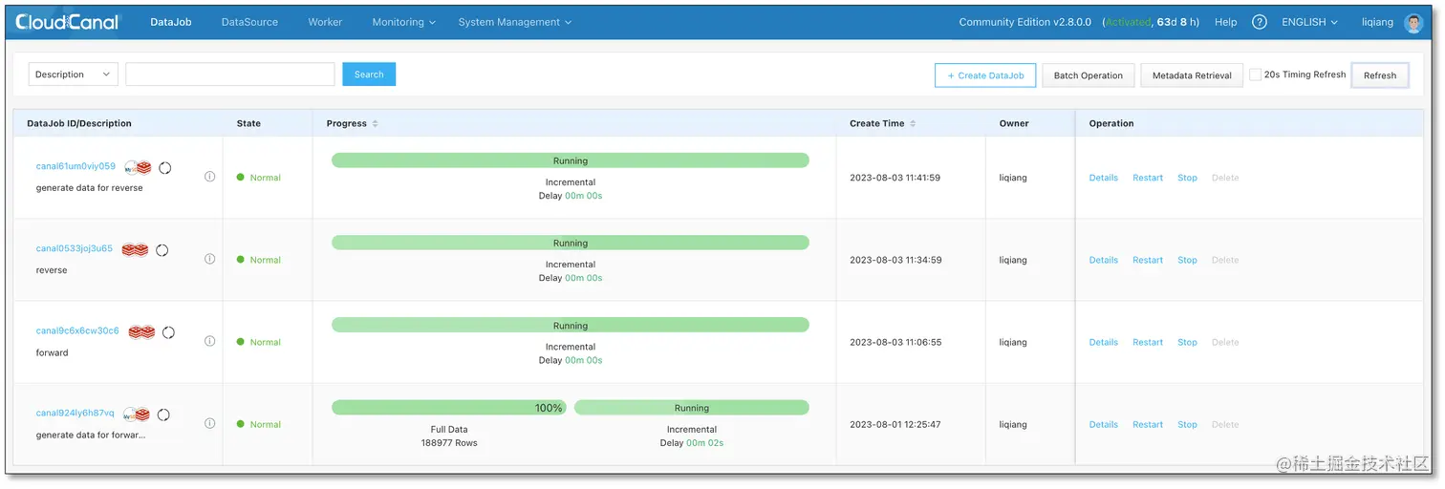
Task: Click the Community Edition v2.8.0.0 text
Action: 1025,22
